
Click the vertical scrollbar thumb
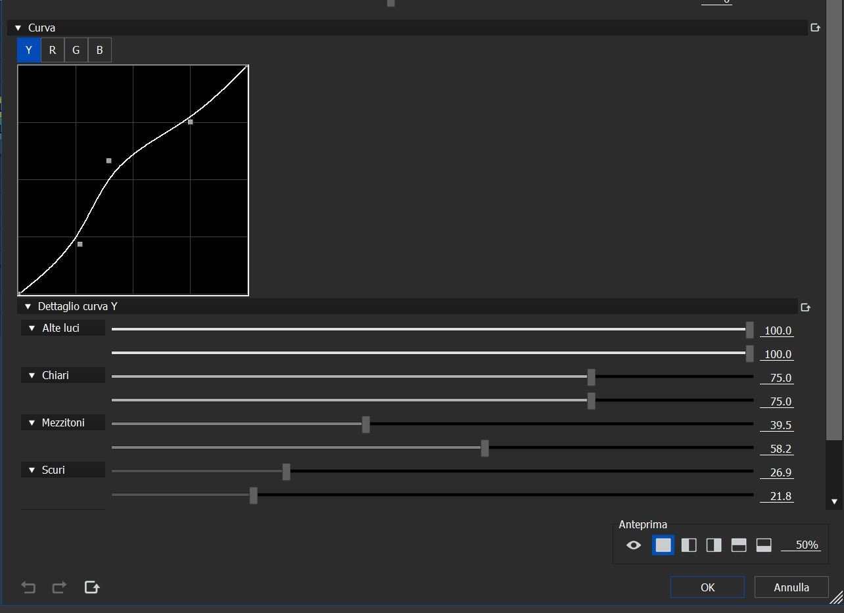tap(833, 220)
